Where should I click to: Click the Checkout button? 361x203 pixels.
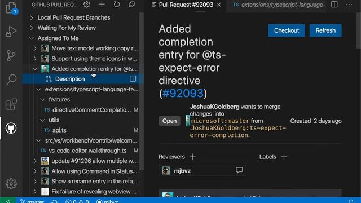(287, 30)
